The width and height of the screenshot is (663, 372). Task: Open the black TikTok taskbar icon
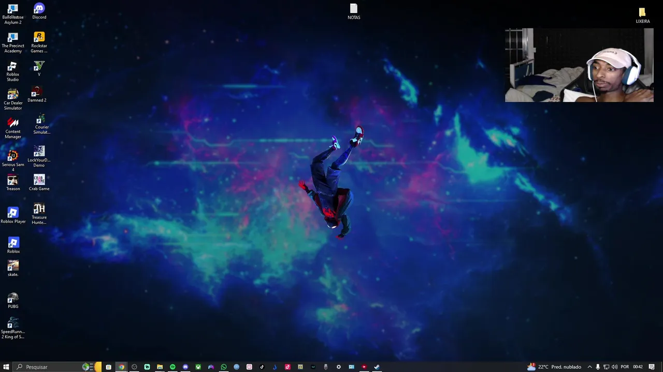pyautogui.click(x=262, y=367)
